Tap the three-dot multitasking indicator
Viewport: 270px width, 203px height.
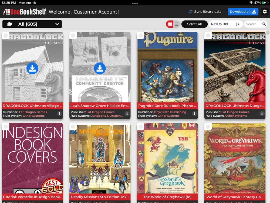coord(135,3)
